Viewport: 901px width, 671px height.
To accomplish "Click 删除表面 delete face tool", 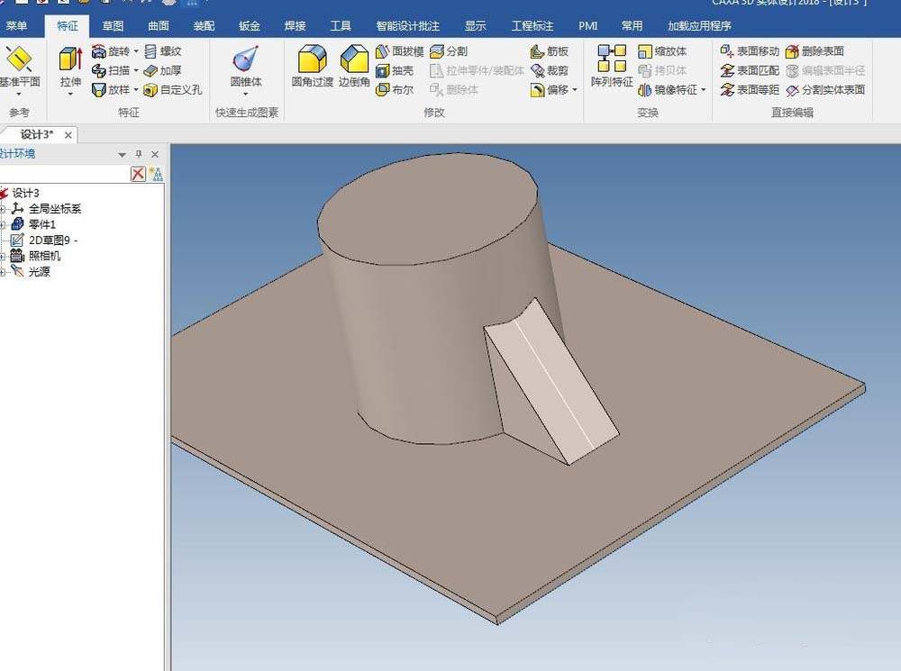I will click(x=815, y=51).
